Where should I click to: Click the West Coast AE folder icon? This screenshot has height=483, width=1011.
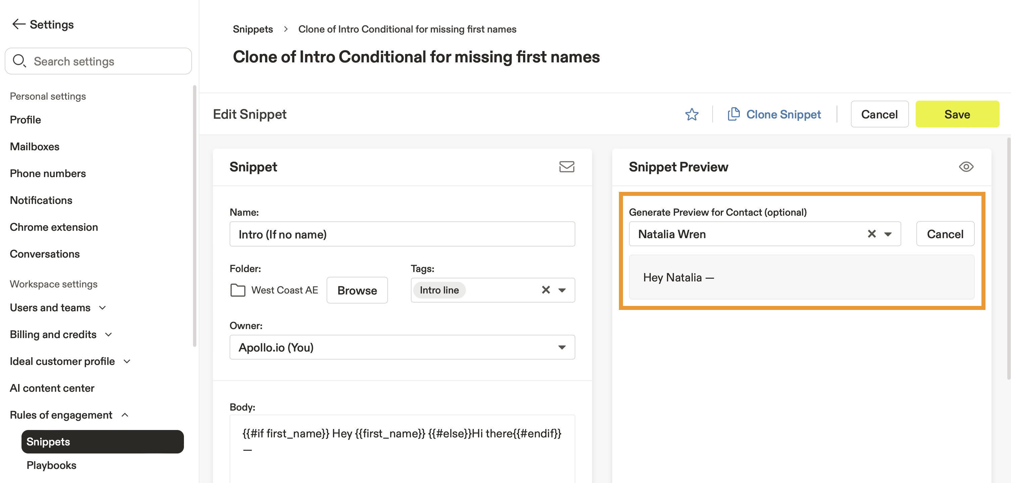tap(237, 290)
